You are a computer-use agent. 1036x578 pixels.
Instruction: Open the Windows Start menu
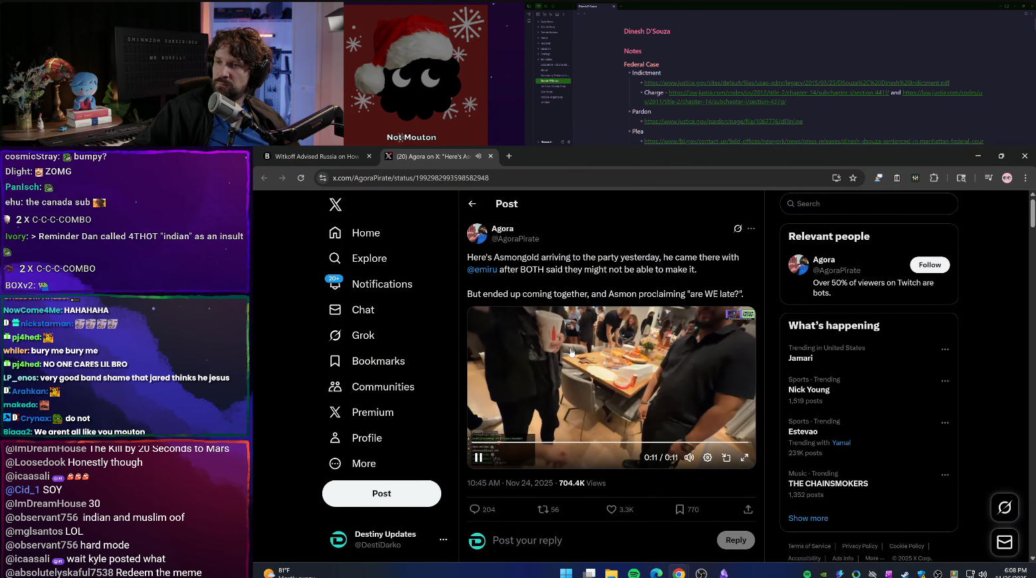point(566,573)
